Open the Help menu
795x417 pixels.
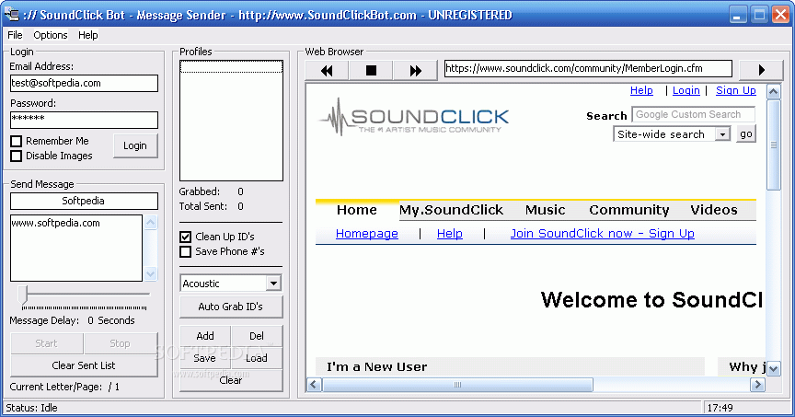point(87,35)
